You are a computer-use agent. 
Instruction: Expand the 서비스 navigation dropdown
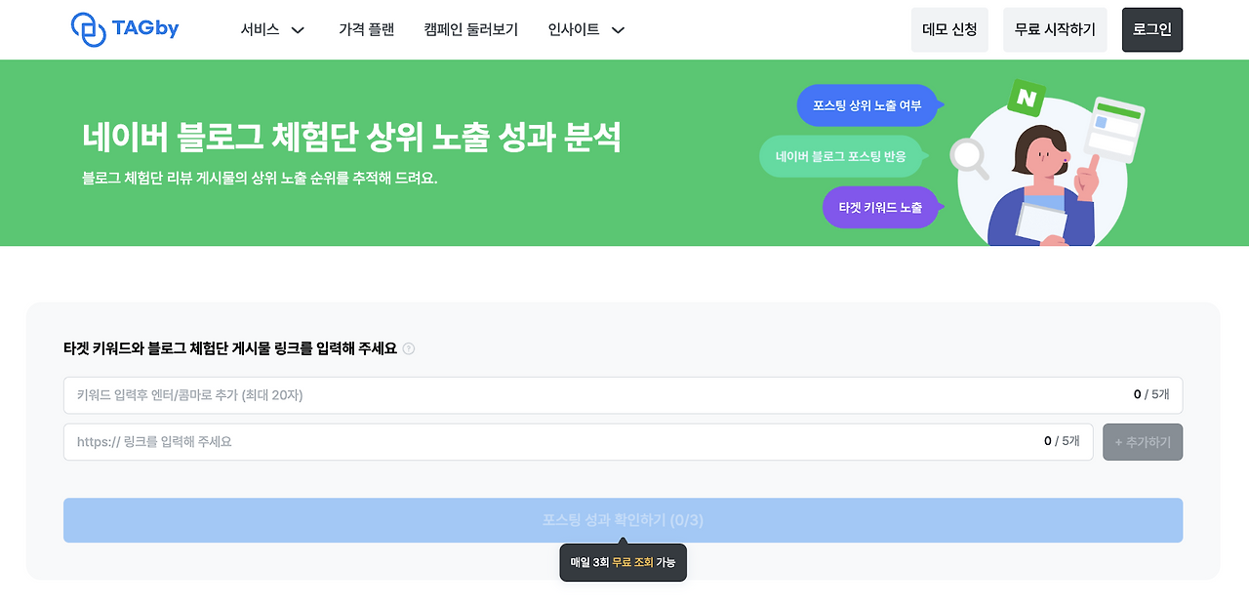[260, 29]
